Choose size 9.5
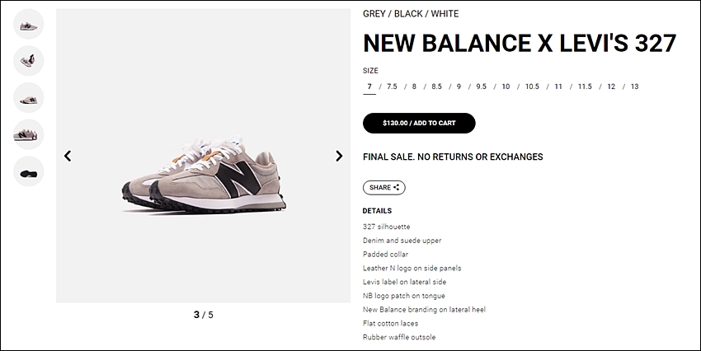Image resolution: width=701 pixels, height=351 pixels. [481, 87]
